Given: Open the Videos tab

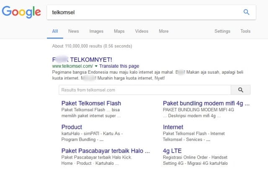Looking at the screenshot, I should click(x=142, y=31).
